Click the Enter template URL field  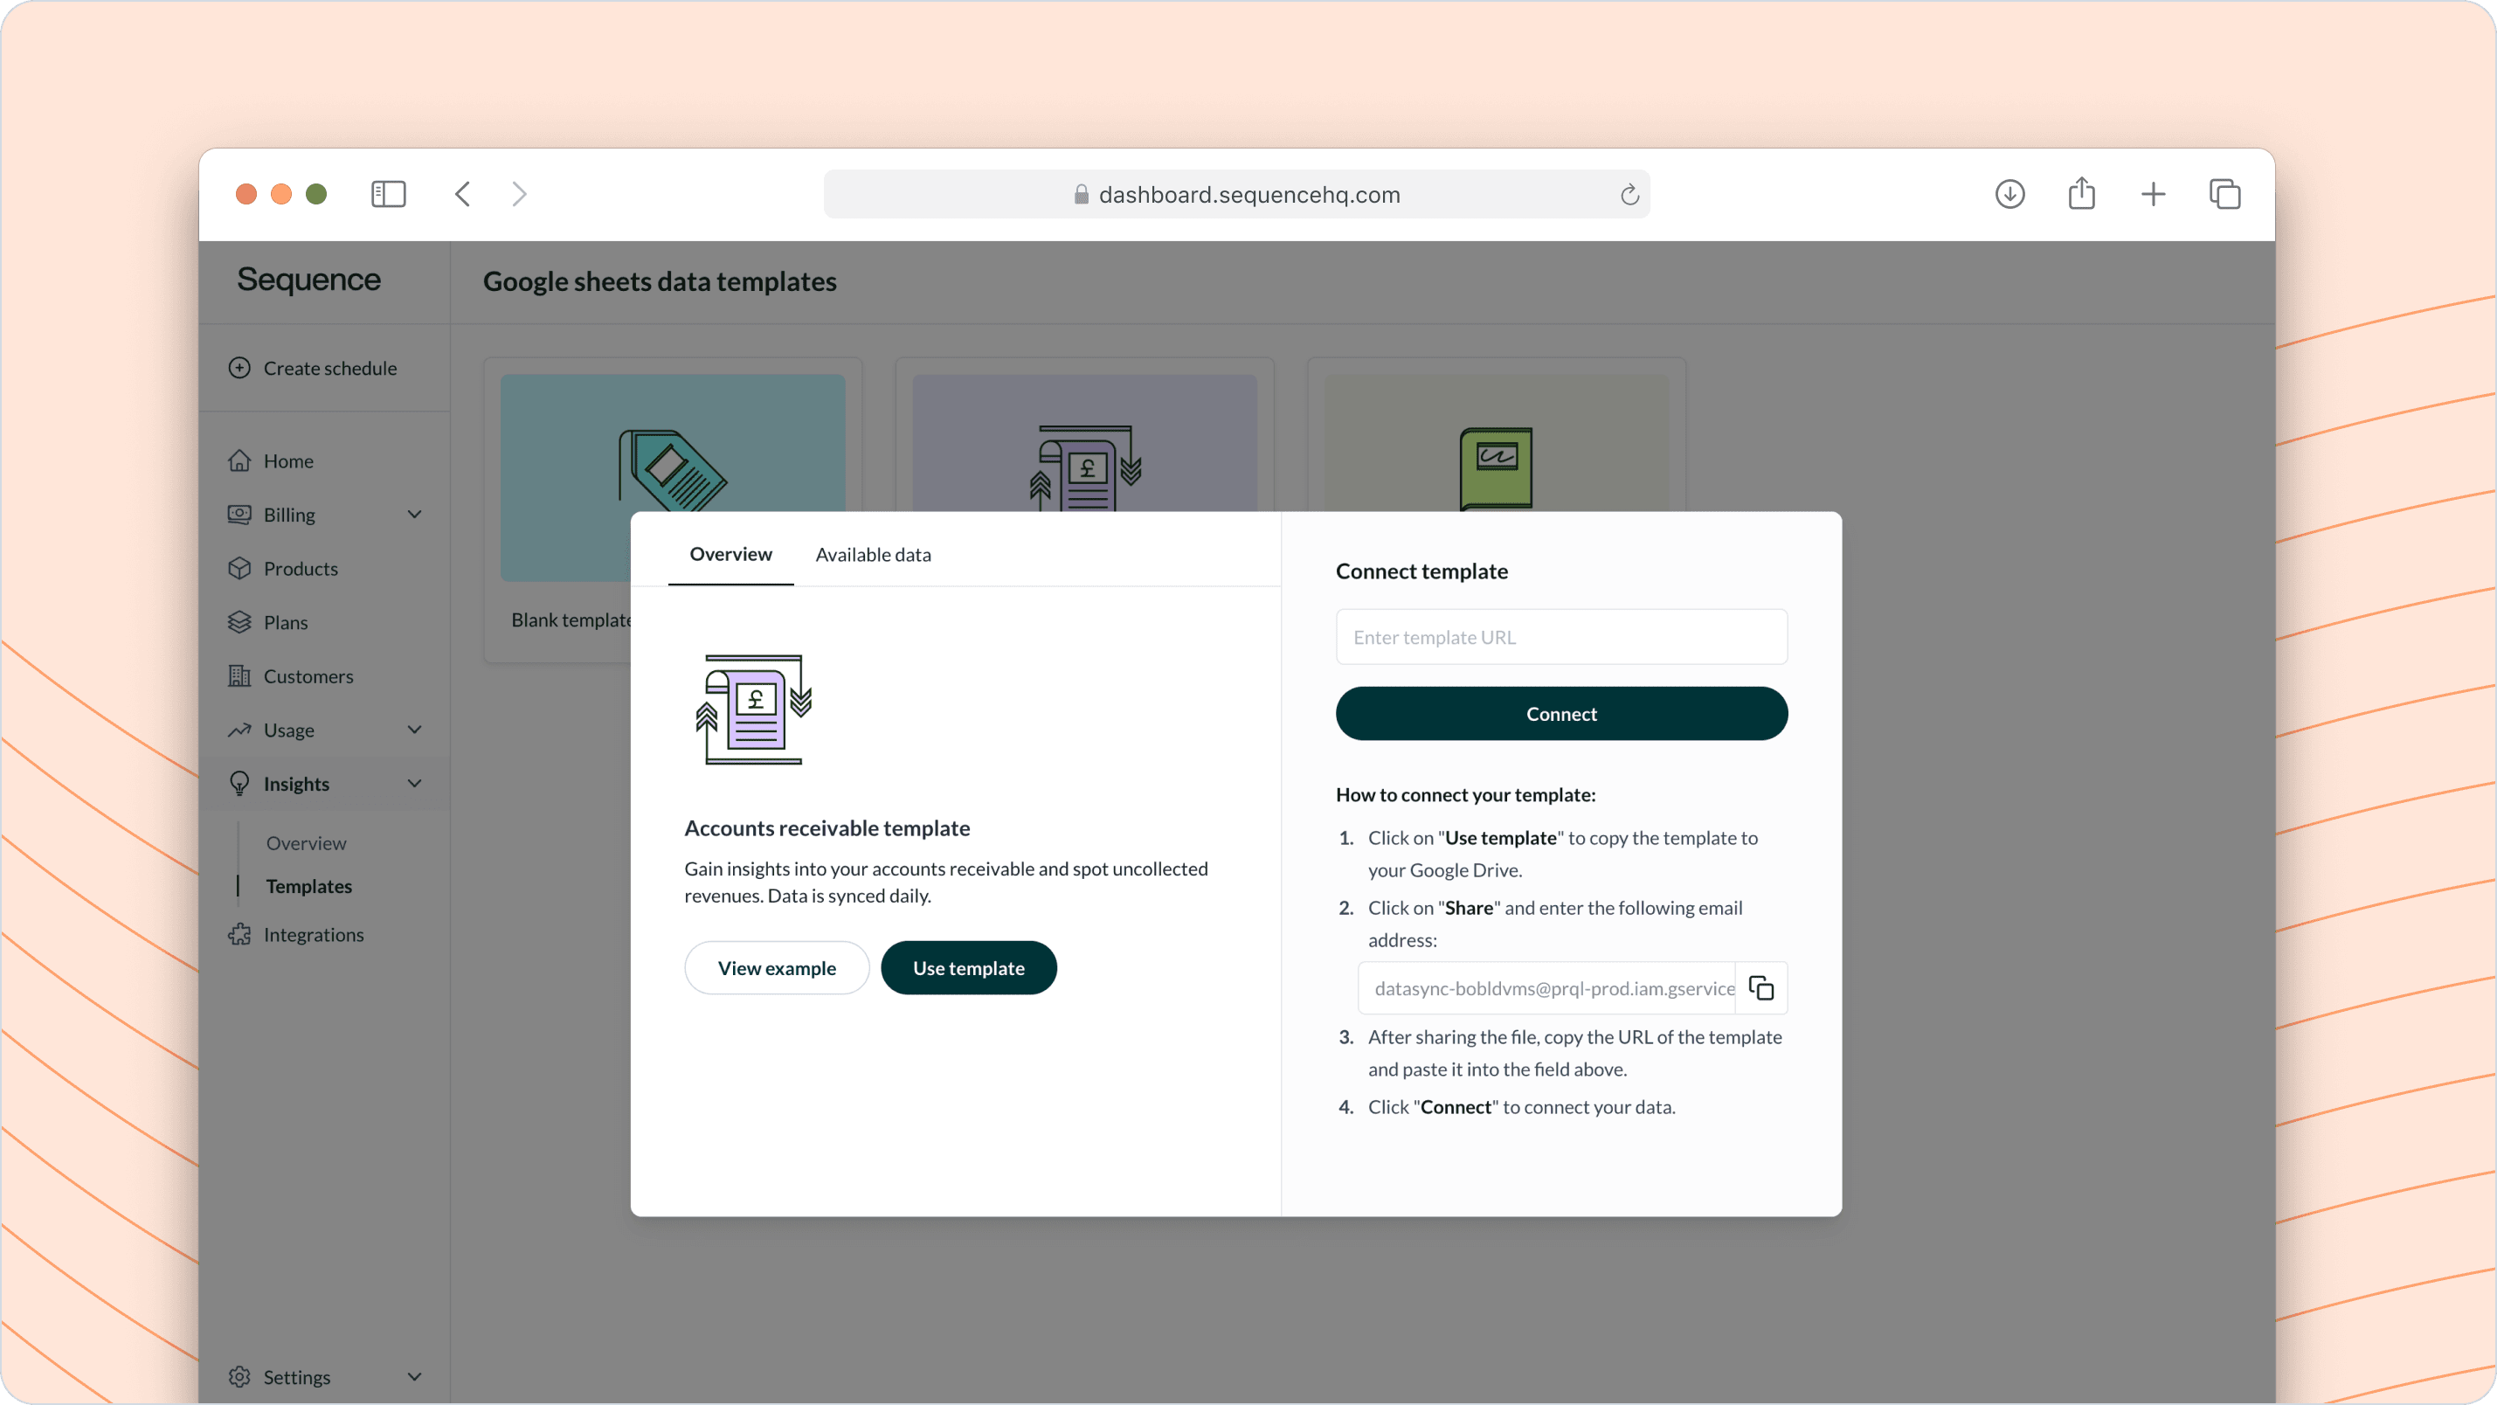point(1560,637)
